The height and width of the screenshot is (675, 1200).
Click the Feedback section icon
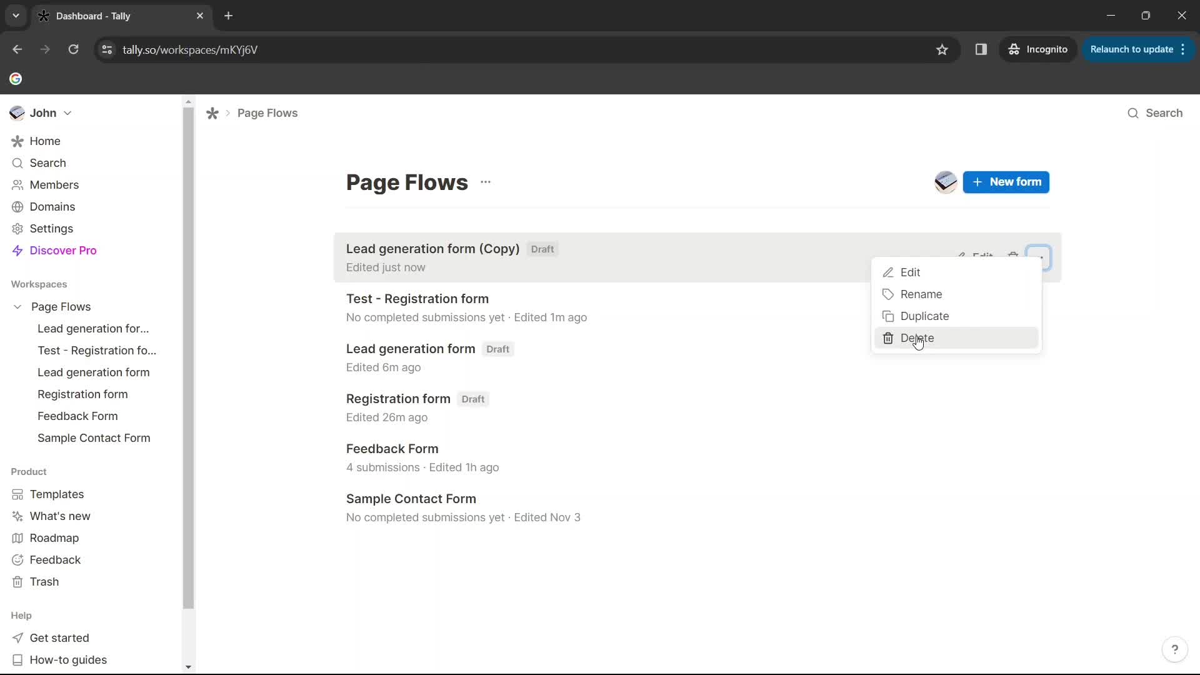tap(17, 559)
